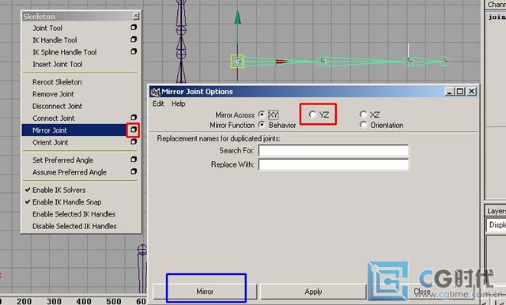Choose Orientation mirror function
Image resolution: width=506 pixels, height=305 pixels.
(364, 125)
